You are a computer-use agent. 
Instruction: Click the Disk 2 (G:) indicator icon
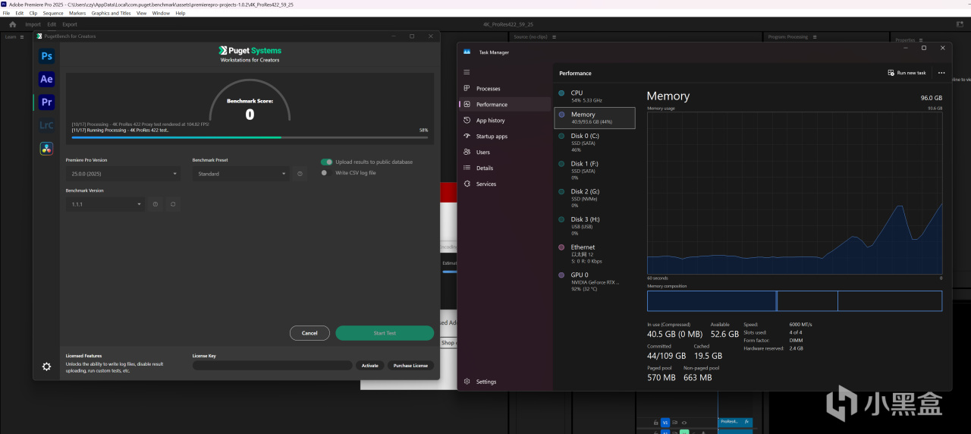(561, 191)
